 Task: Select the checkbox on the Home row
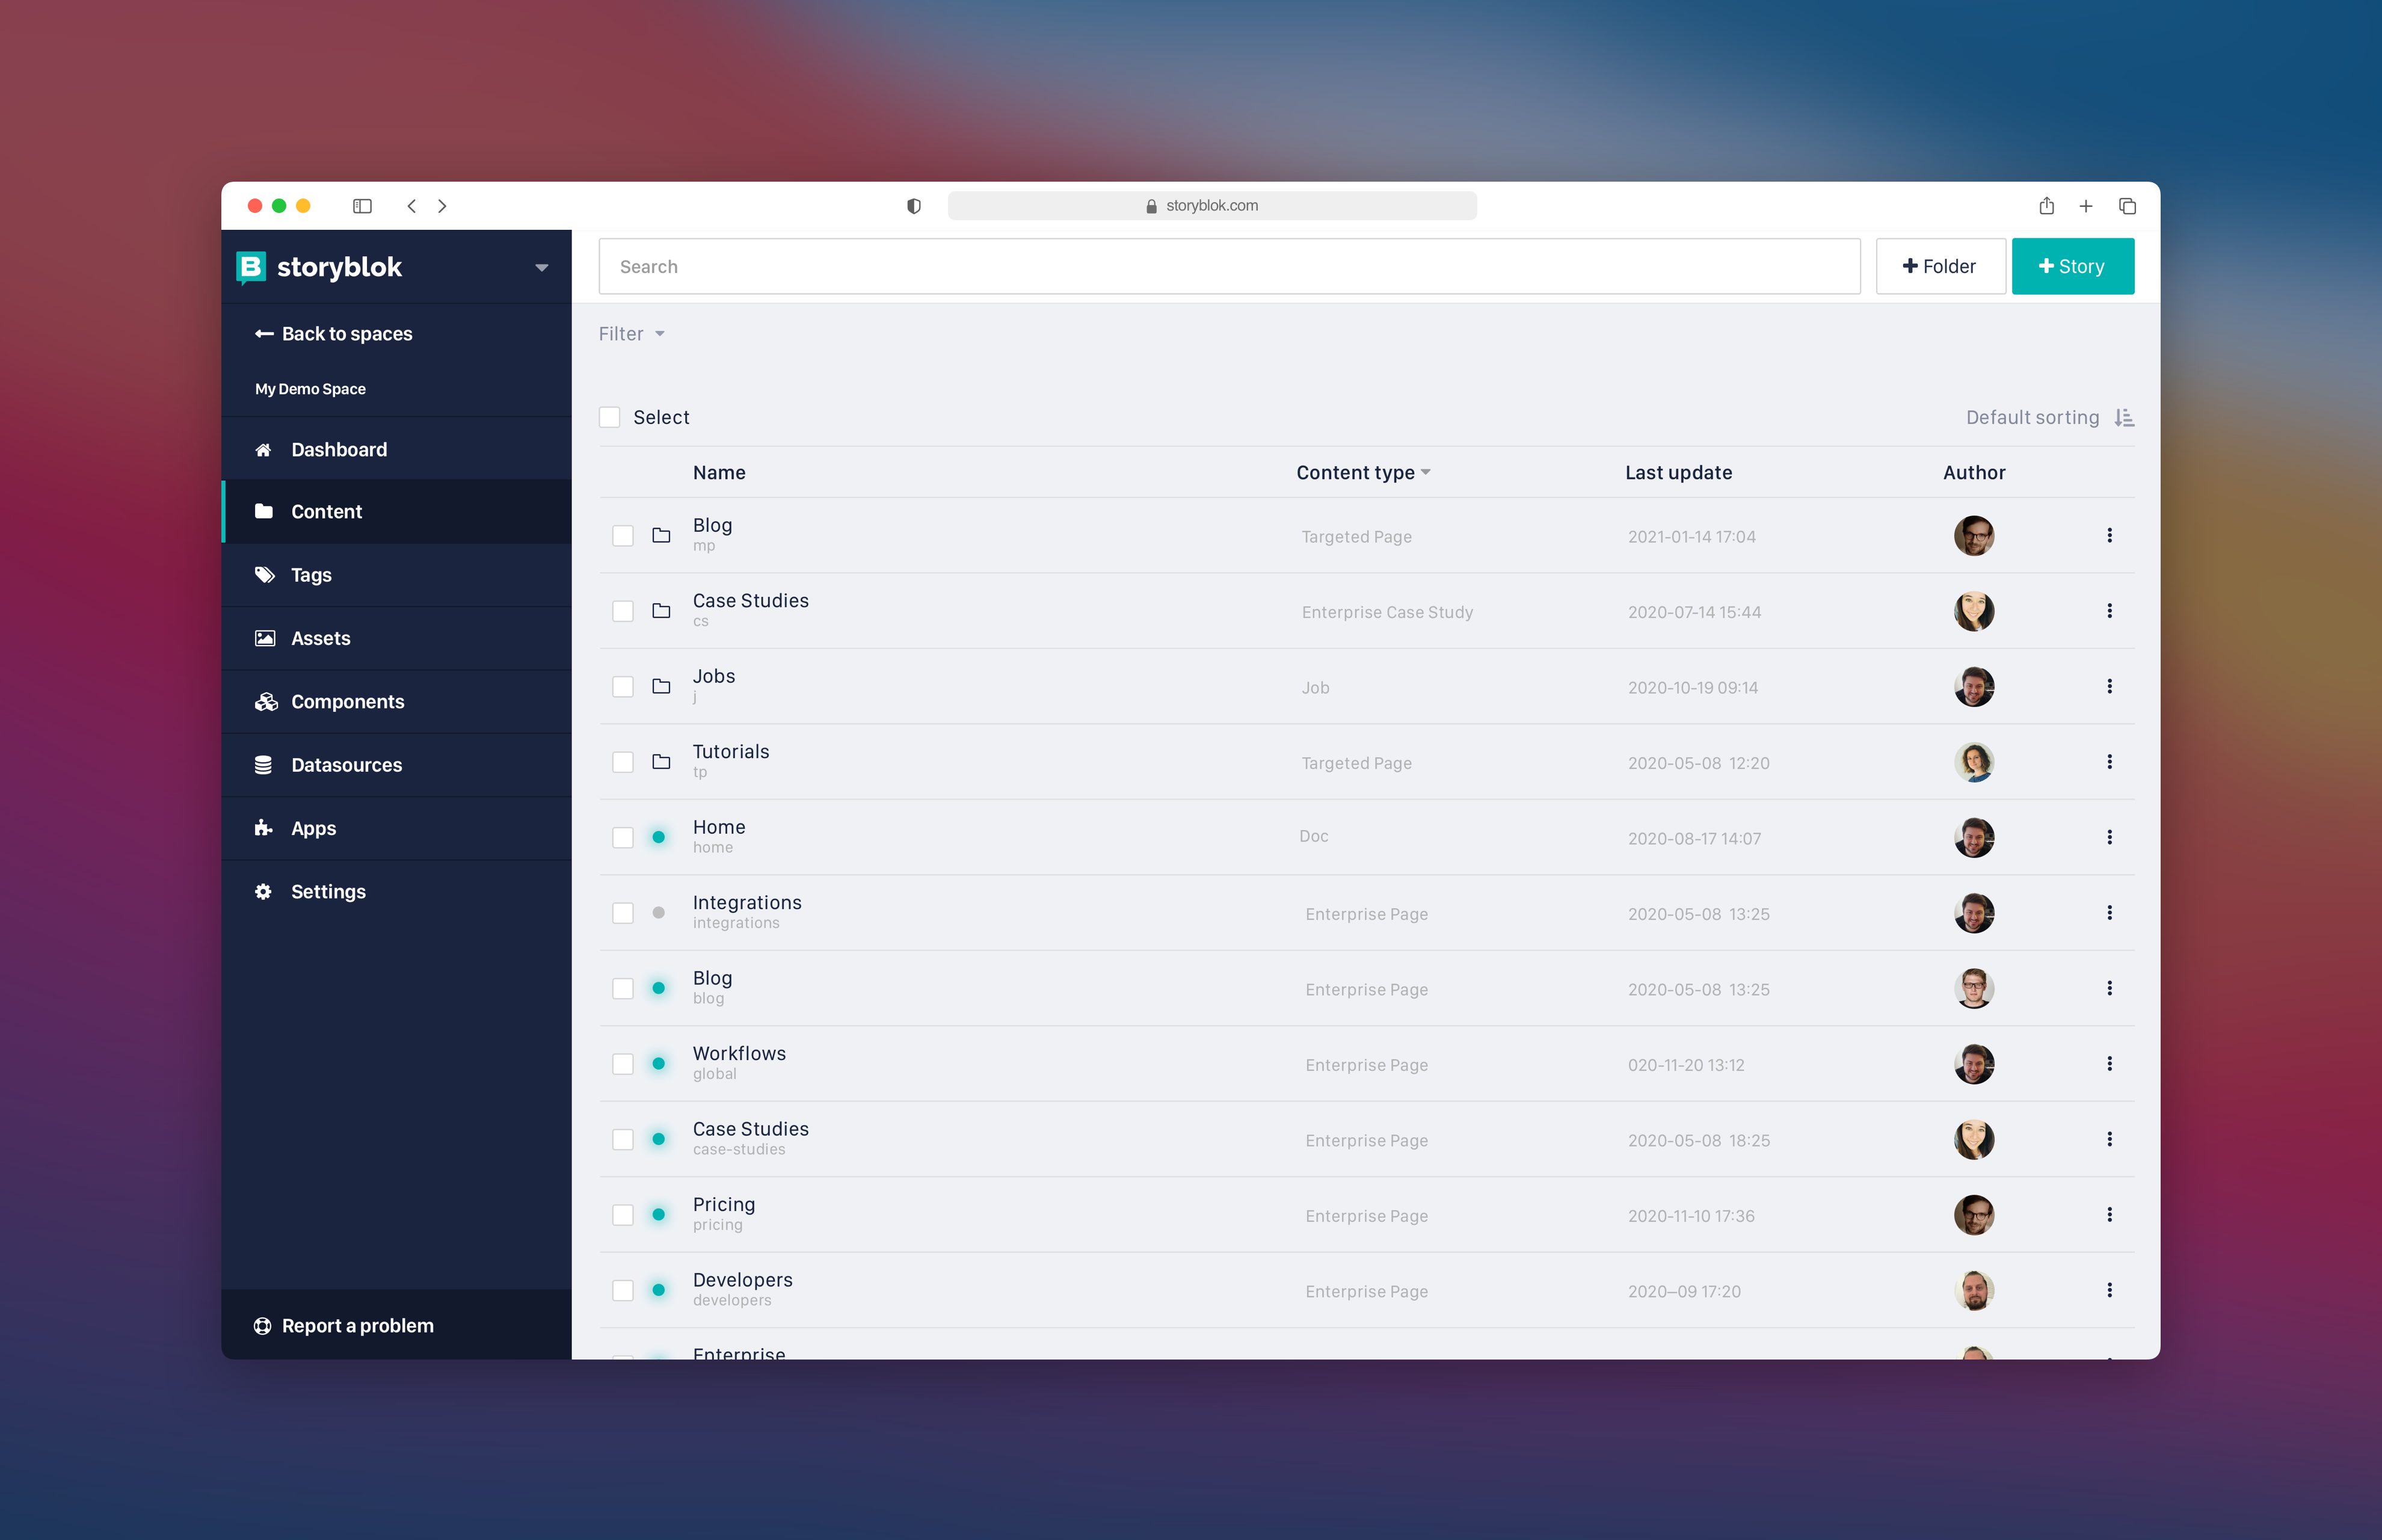[623, 838]
